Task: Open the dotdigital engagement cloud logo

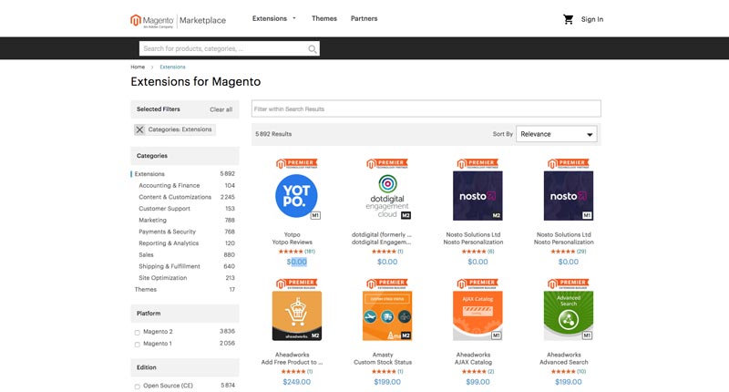Action: (387, 196)
